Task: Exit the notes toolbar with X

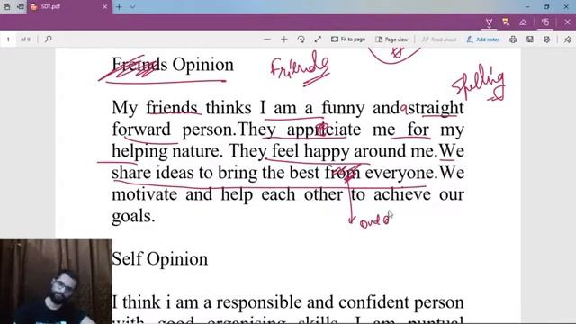Action: pyautogui.click(x=568, y=22)
